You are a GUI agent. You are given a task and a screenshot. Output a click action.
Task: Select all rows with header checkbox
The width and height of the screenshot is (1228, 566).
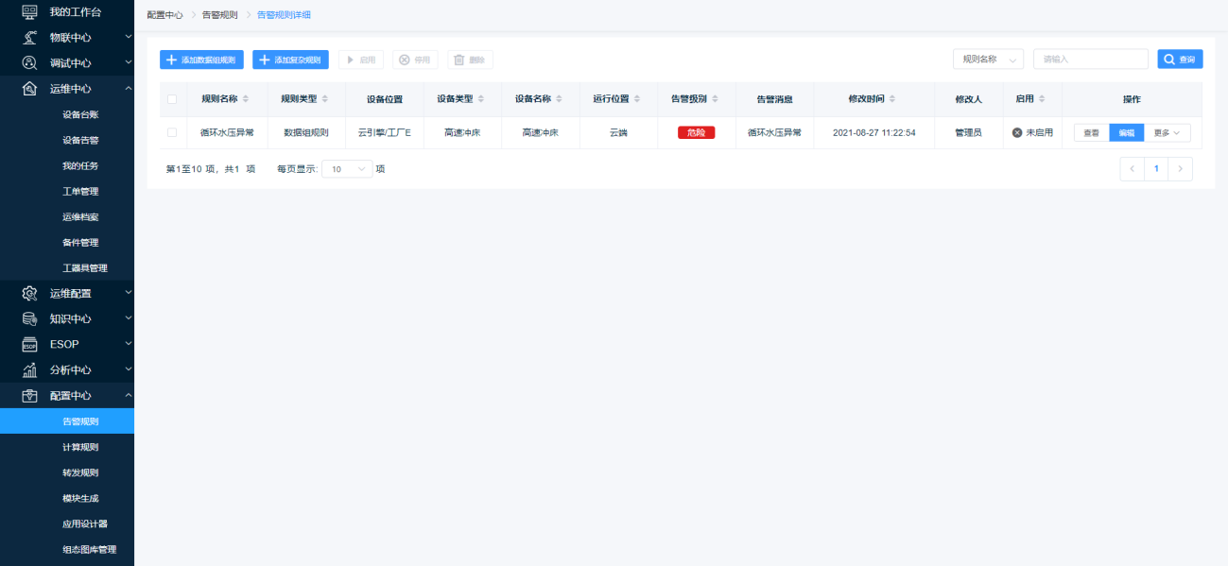172,99
